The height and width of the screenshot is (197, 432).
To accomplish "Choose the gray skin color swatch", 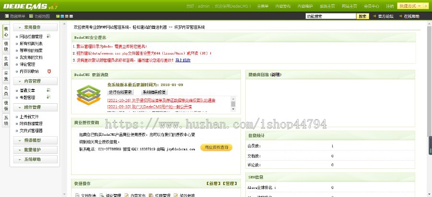I will pyautogui.click(x=71, y=16).
